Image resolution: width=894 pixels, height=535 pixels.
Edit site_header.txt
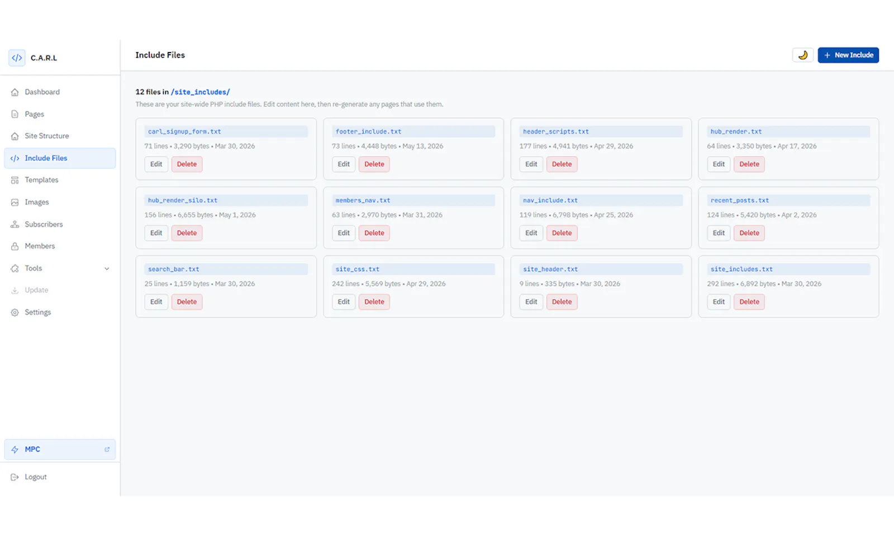(531, 302)
